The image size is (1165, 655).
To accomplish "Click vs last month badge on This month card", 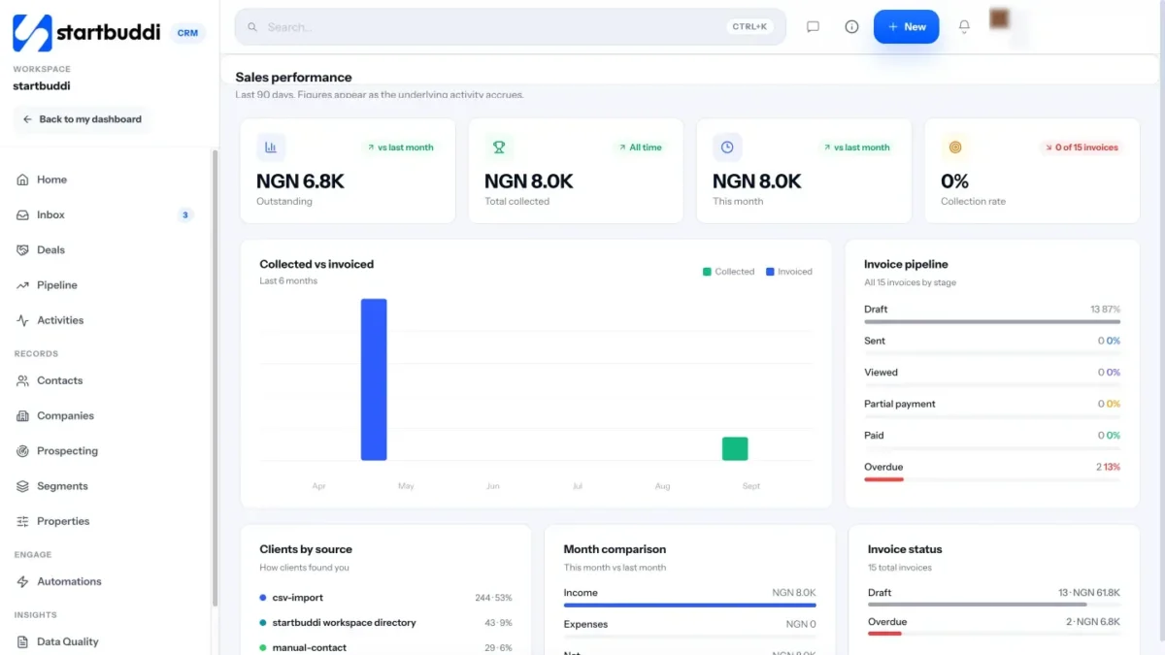I will 855,147.
